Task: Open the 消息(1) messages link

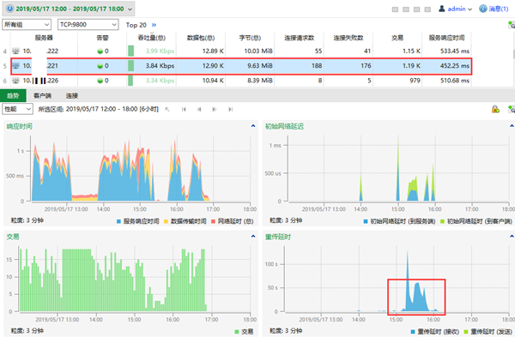Action: (498, 9)
